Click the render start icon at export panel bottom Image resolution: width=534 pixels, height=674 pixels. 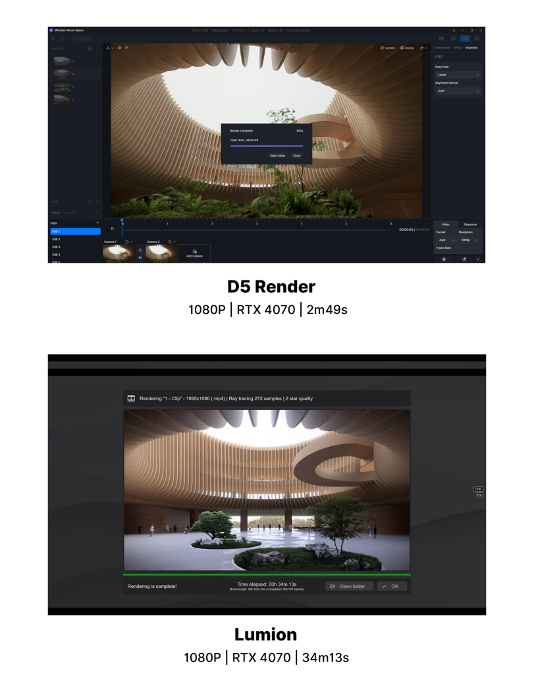(x=444, y=259)
